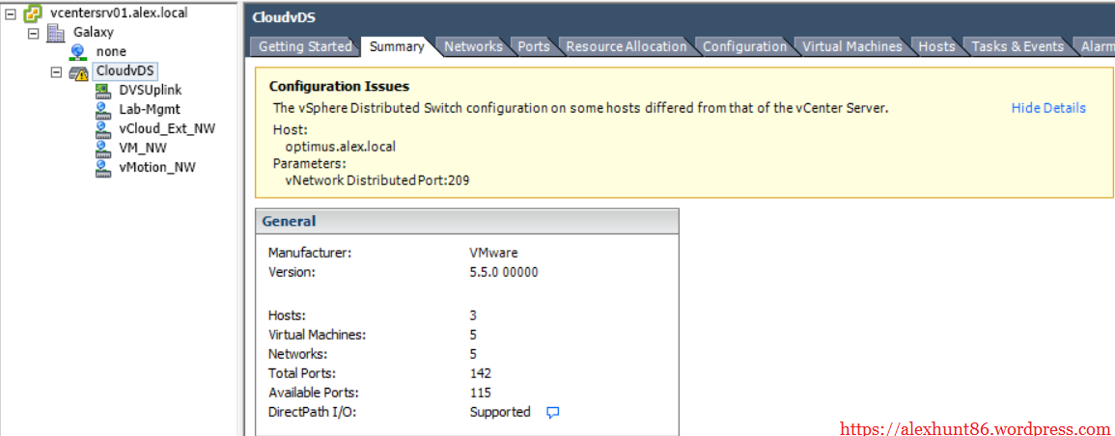Click the vCloud_Ext_NW port group icon
1115x436 pixels.
pyautogui.click(x=102, y=129)
